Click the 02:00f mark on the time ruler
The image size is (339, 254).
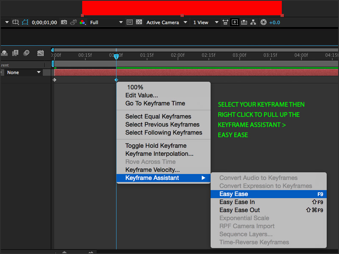click(178, 55)
